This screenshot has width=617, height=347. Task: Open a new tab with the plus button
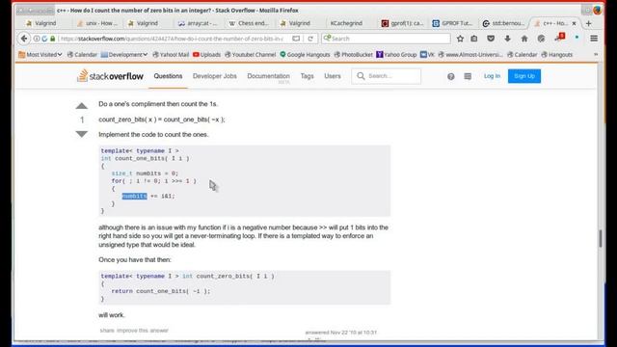[589, 23]
